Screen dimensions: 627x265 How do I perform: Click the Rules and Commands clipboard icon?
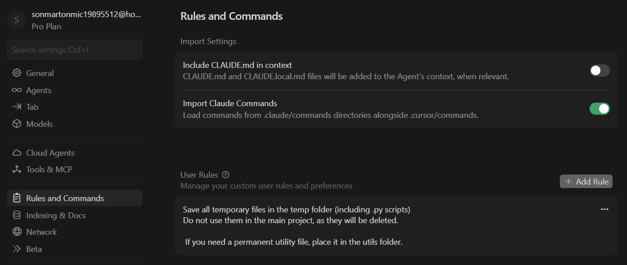[x=16, y=198]
